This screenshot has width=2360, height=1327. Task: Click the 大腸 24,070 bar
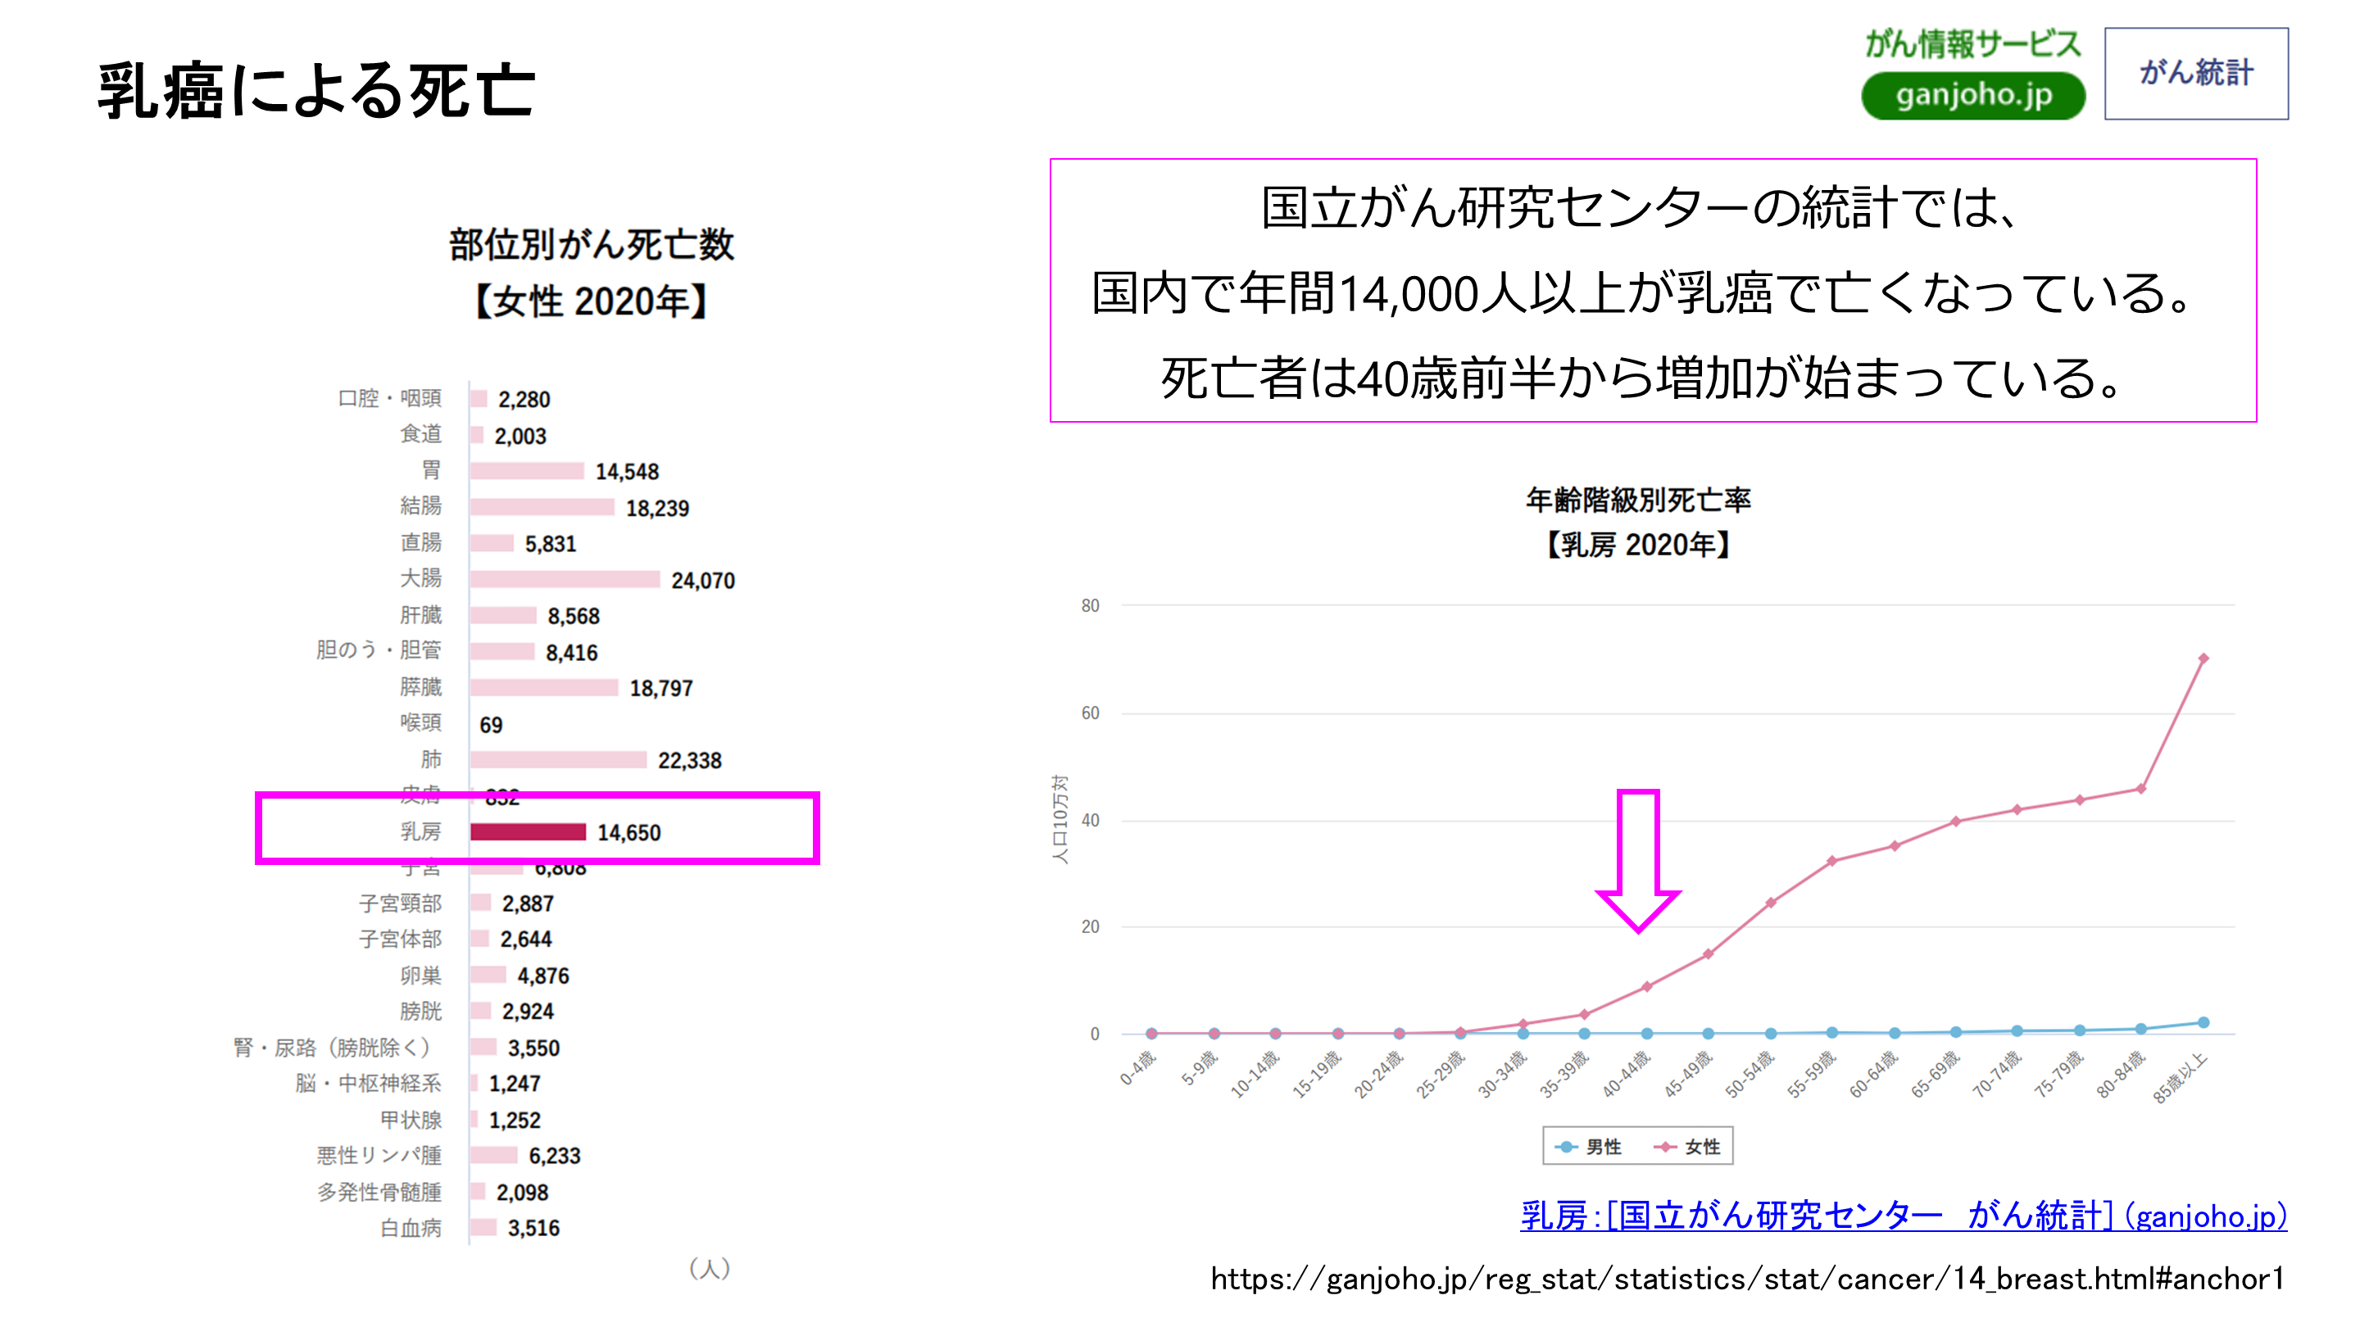coord(565,579)
